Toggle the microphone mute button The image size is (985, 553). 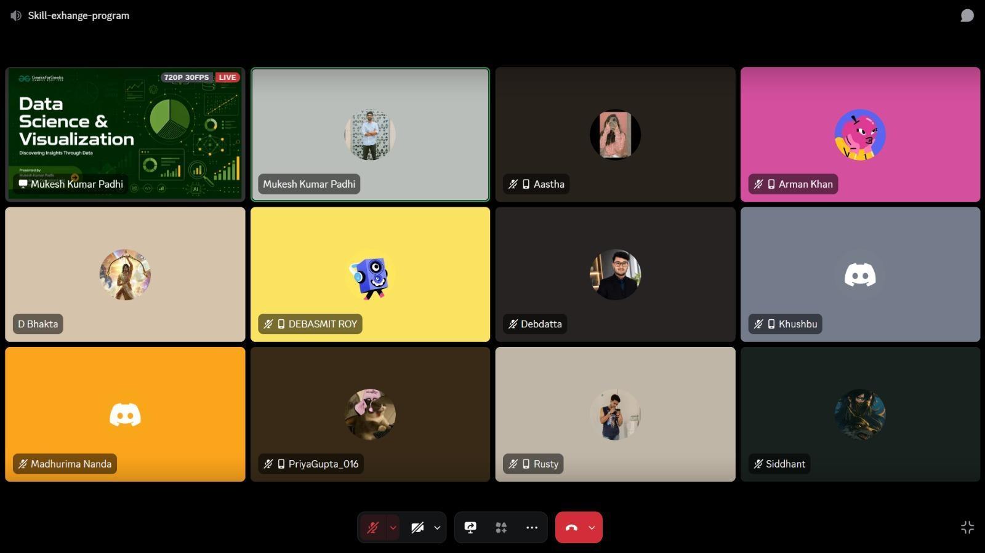point(372,527)
